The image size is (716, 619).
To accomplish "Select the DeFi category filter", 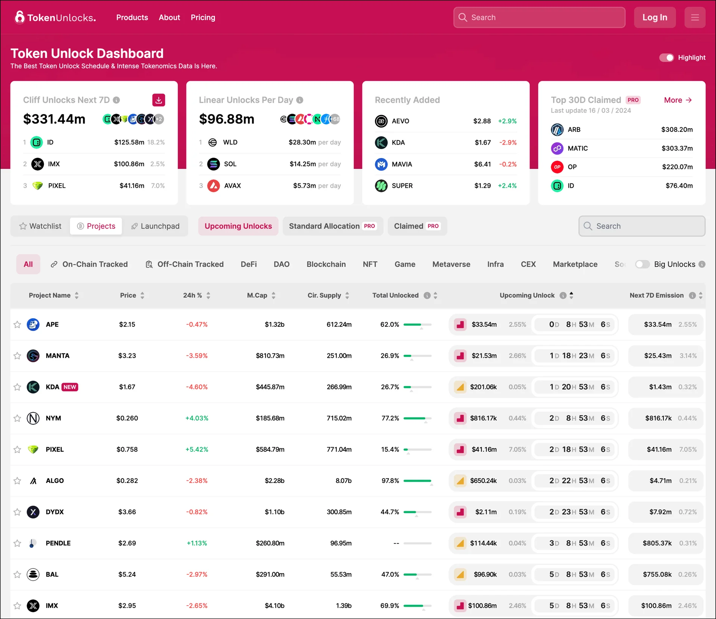I will point(248,264).
